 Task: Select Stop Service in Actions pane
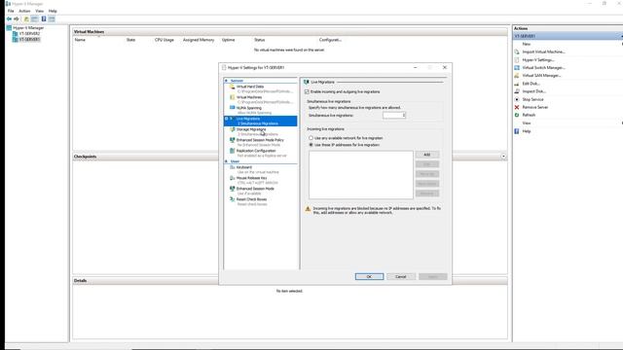pos(532,99)
